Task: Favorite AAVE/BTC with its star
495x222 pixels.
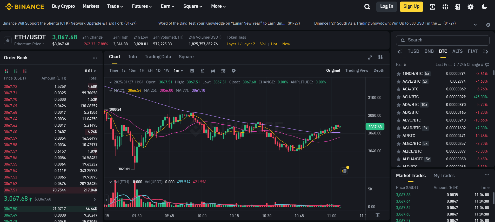Action: [398, 81]
